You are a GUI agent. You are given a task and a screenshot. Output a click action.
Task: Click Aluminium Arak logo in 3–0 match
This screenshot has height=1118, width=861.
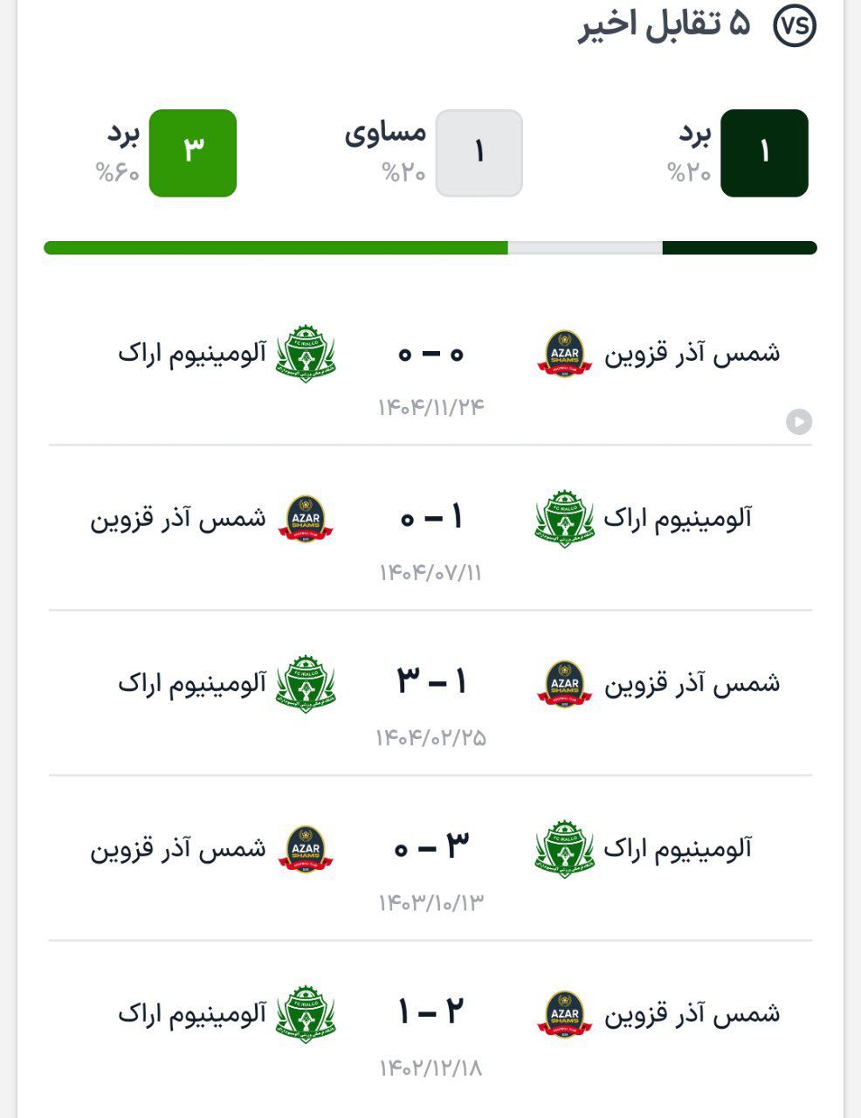coord(564,849)
